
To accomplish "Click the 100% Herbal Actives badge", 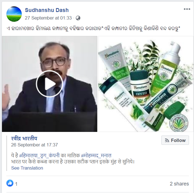I will [x=179, y=123].
